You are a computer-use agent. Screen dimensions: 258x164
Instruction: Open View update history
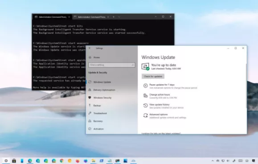coord(160,104)
